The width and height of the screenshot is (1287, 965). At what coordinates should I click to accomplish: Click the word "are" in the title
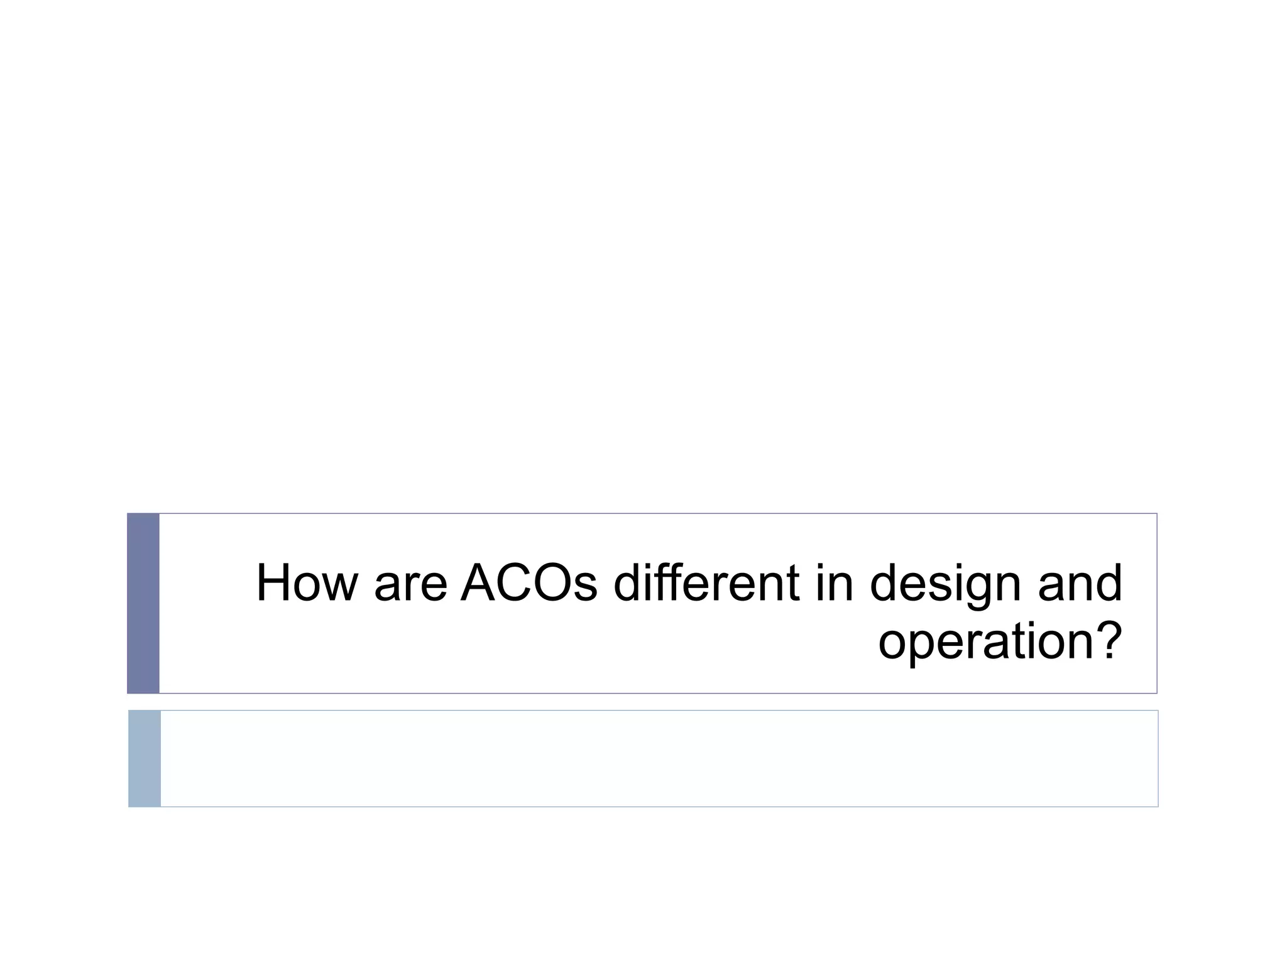coord(410,583)
